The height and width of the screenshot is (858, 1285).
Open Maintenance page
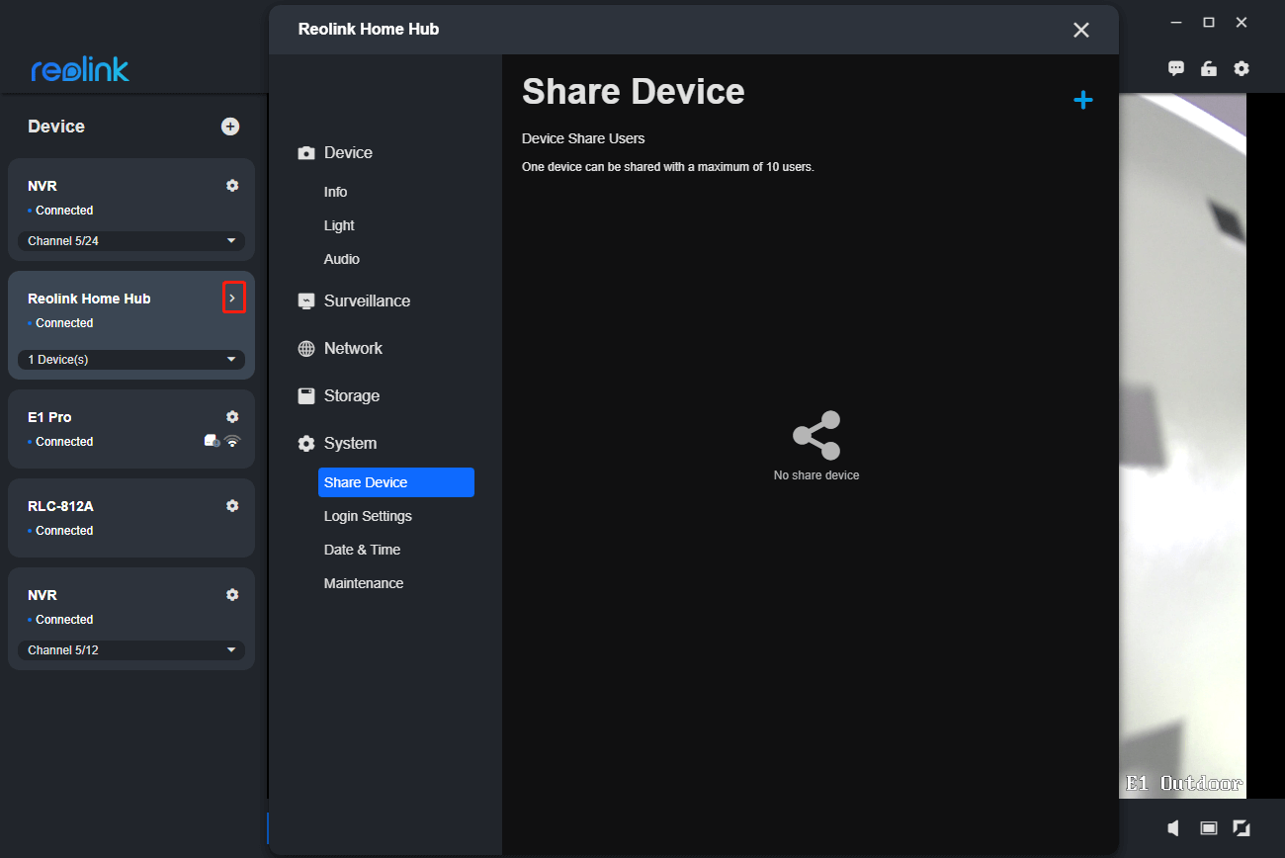[364, 583]
